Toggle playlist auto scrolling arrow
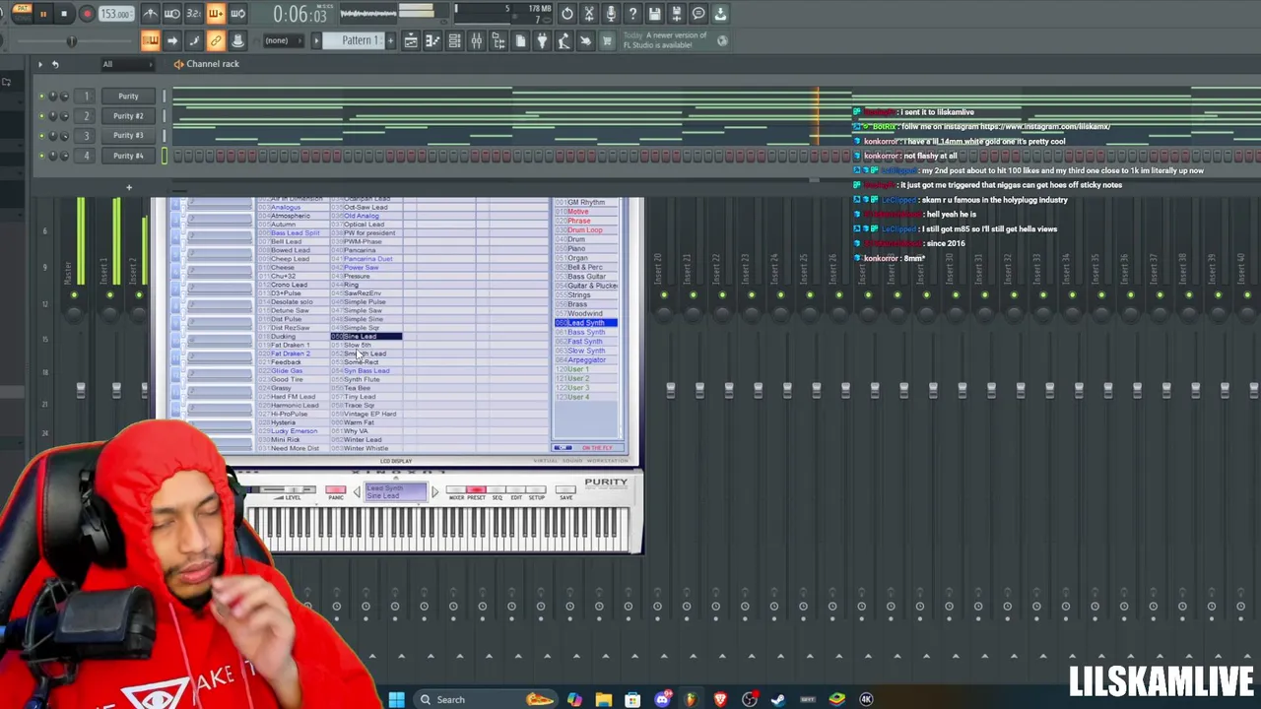Viewport: 1261px width, 709px height. coord(172,40)
